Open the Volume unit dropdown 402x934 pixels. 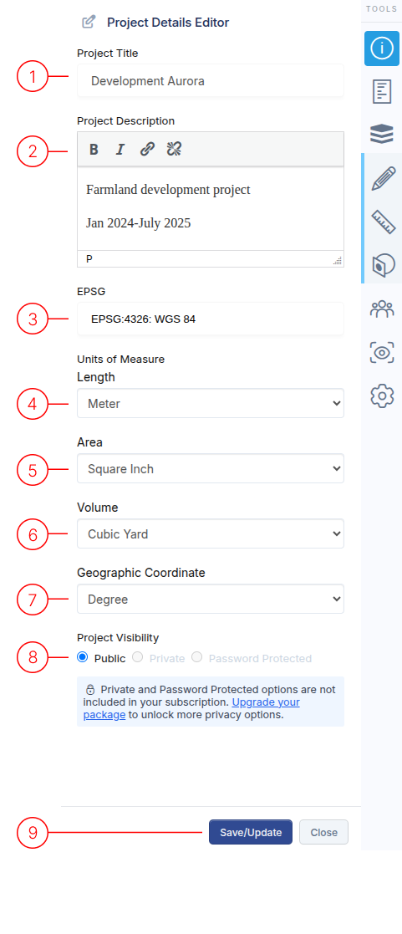coord(211,533)
